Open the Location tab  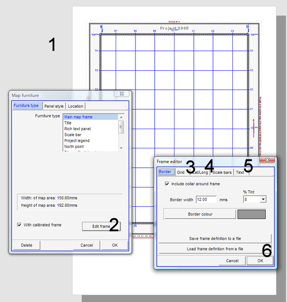tap(76, 106)
